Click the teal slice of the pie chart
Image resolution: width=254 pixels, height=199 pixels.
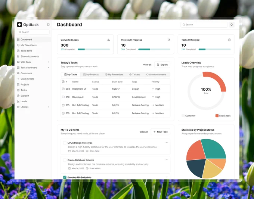[x=215, y=149]
